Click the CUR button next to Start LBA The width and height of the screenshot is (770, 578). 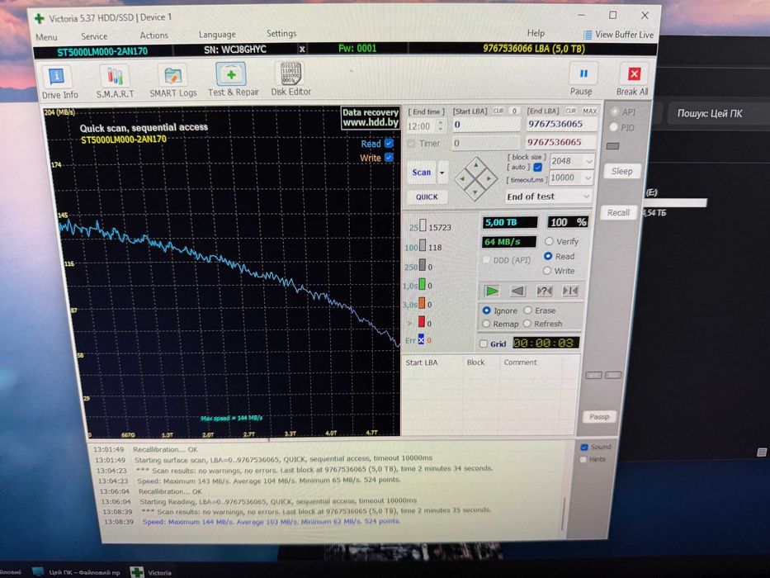click(x=498, y=111)
